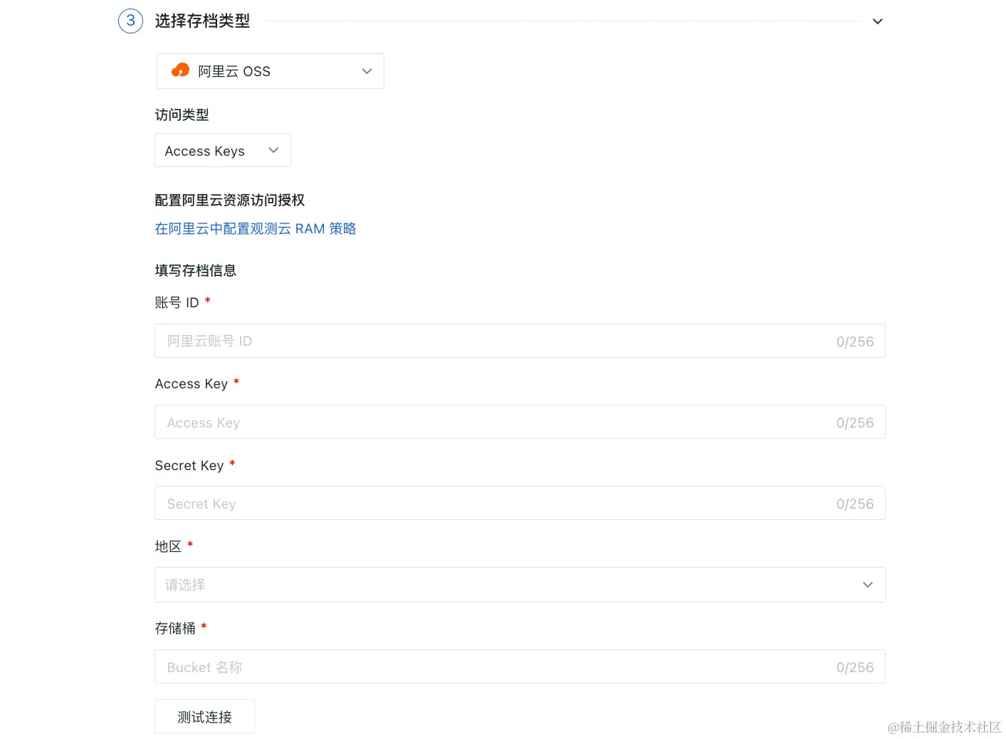Click the 测试连接 button
This screenshot has height=739, width=1006.
[x=204, y=716]
